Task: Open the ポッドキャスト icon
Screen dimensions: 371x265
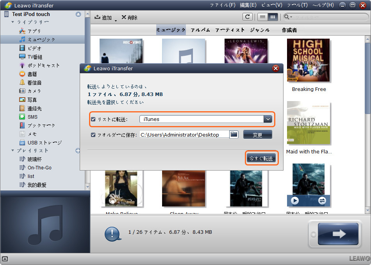Action: [x=22, y=65]
